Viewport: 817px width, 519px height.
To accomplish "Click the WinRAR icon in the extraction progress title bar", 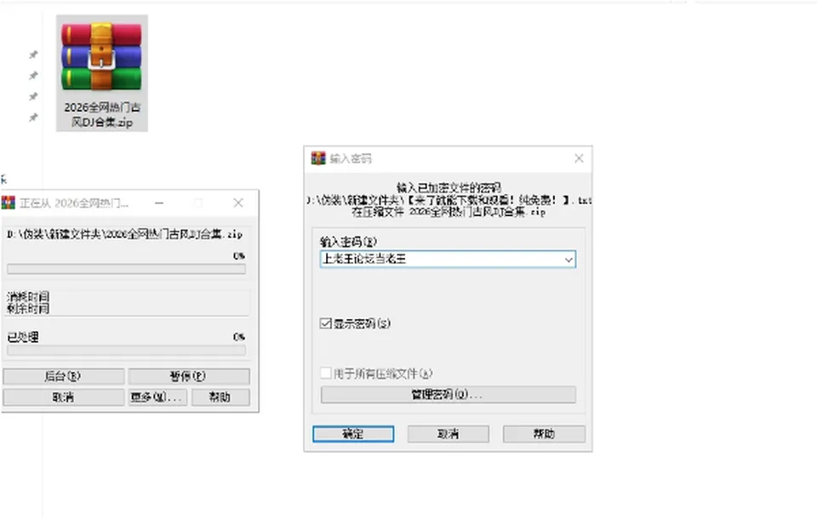I will coord(9,202).
